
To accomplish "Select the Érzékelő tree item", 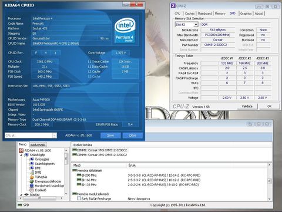I will (41, 190).
